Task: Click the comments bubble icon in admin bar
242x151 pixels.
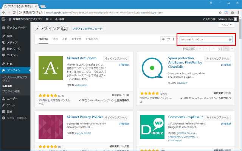Action: 48,18
